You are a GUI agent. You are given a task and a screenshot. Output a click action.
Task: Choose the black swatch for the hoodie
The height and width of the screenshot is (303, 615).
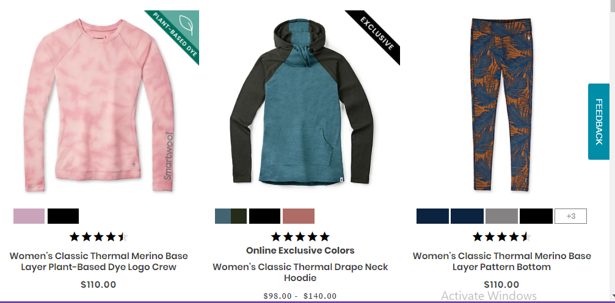[x=264, y=216]
